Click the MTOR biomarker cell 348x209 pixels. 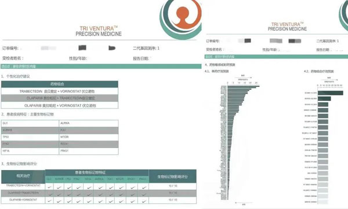click(89, 137)
